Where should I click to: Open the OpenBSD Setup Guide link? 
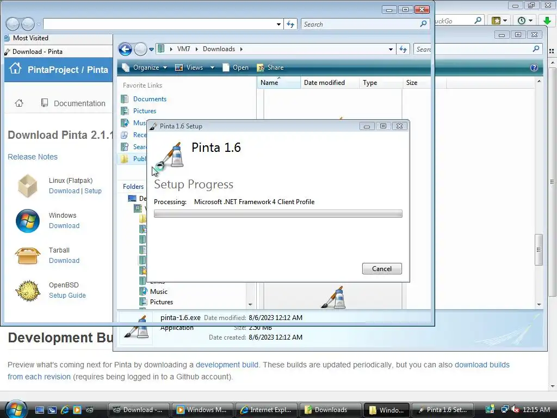click(x=67, y=296)
